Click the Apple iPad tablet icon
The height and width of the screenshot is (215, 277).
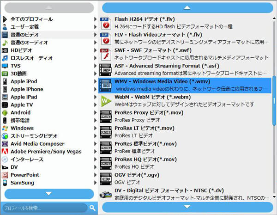tap(5, 97)
